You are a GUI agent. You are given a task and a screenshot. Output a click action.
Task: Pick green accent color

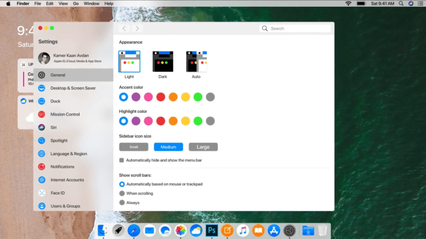pos(198,97)
